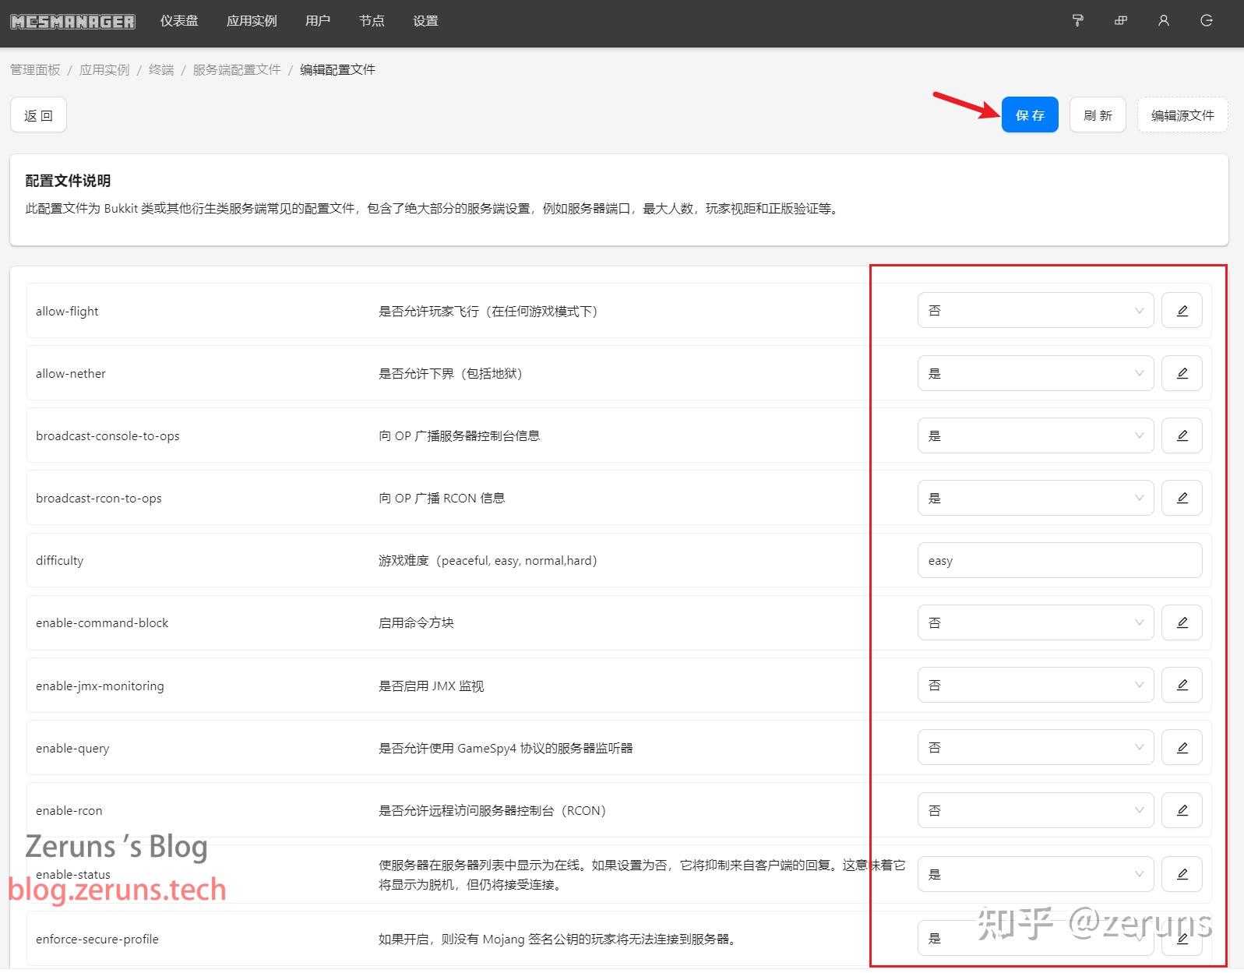Image resolution: width=1244 pixels, height=973 pixels.
Task: Click the difficulty input field
Action: tap(1059, 560)
